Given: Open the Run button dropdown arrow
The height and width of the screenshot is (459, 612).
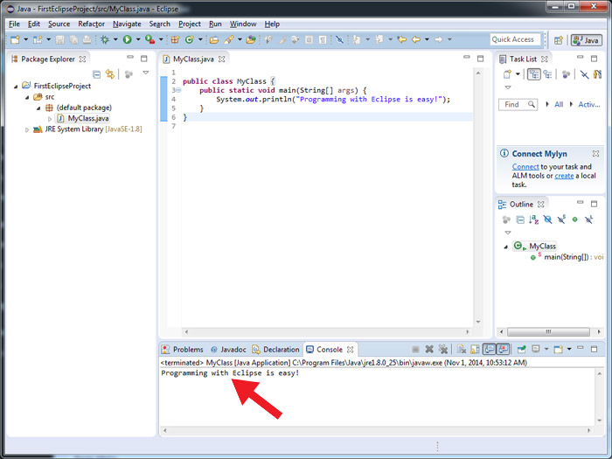Looking at the screenshot, I should 138,39.
